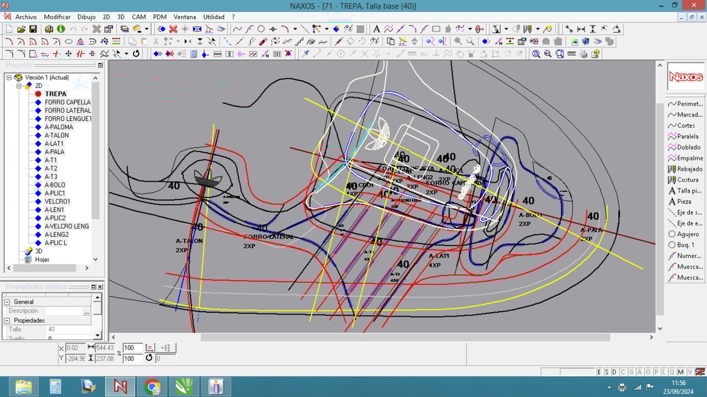Click the zoom previous magnifier icon
707x397 pixels.
[x=548, y=54]
